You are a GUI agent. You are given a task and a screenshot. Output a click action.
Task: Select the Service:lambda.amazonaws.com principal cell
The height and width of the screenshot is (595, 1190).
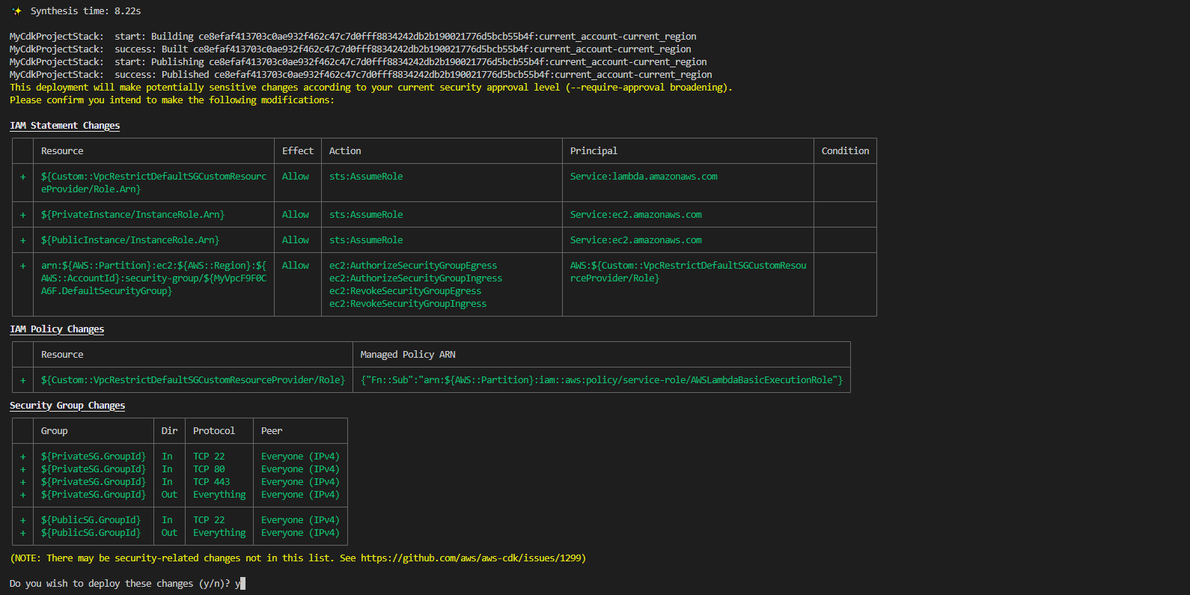coord(643,177)
